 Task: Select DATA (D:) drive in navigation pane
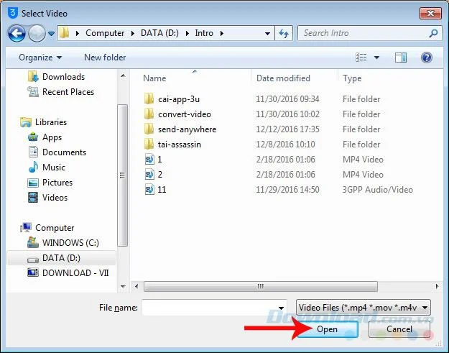tap(61, 257)
